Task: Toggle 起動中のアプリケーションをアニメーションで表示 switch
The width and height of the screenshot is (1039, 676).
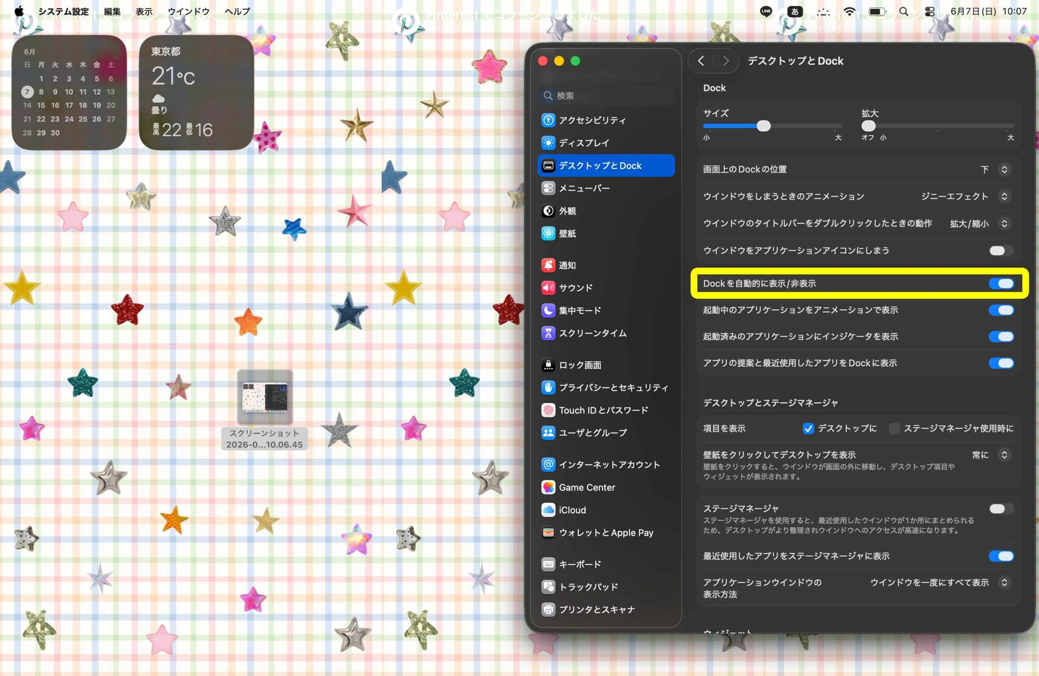Action: pos(1001,310)
